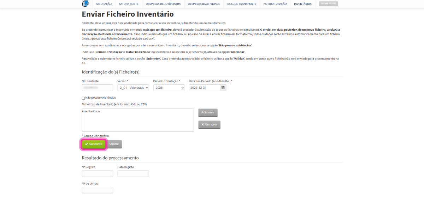
Task: Click the Nº de Linhas field
Action: (98, 190)
